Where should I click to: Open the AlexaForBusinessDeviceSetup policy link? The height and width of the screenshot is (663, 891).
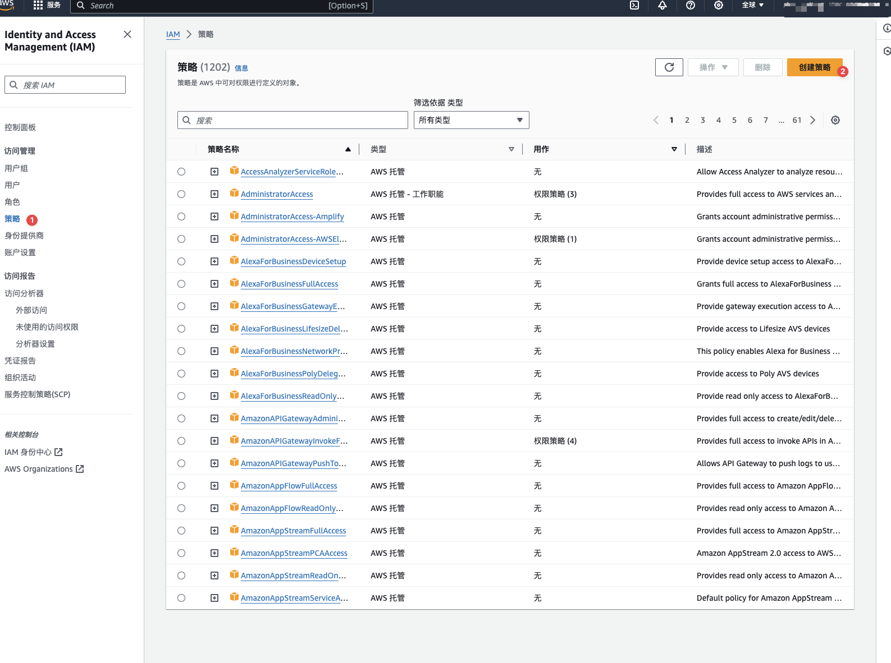pos(293,261)
